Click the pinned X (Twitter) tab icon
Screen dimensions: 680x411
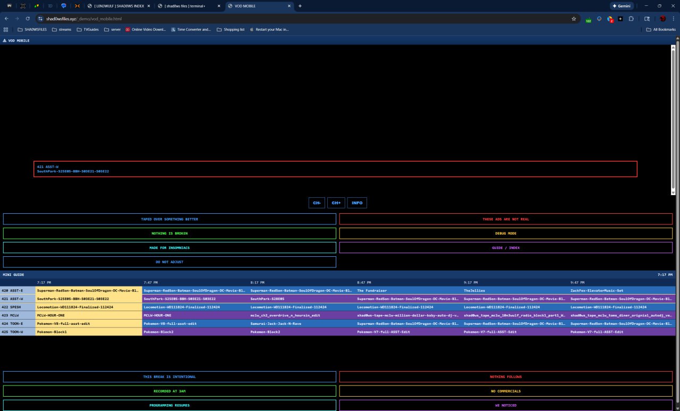pyautogui.click(x=23, y=6)
